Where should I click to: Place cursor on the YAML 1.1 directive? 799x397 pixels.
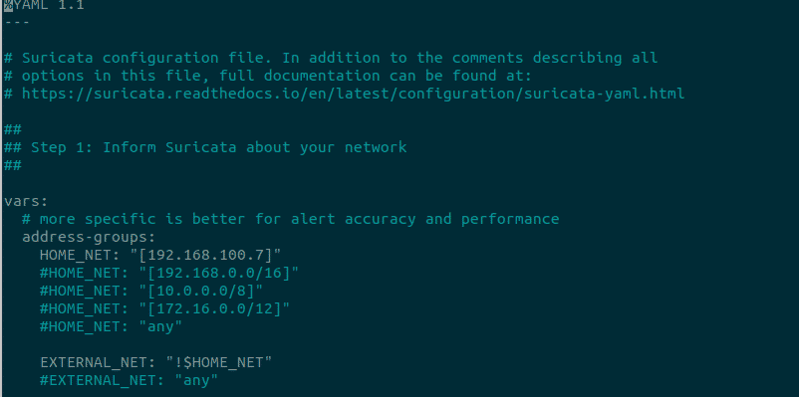[x=44, y=6]
